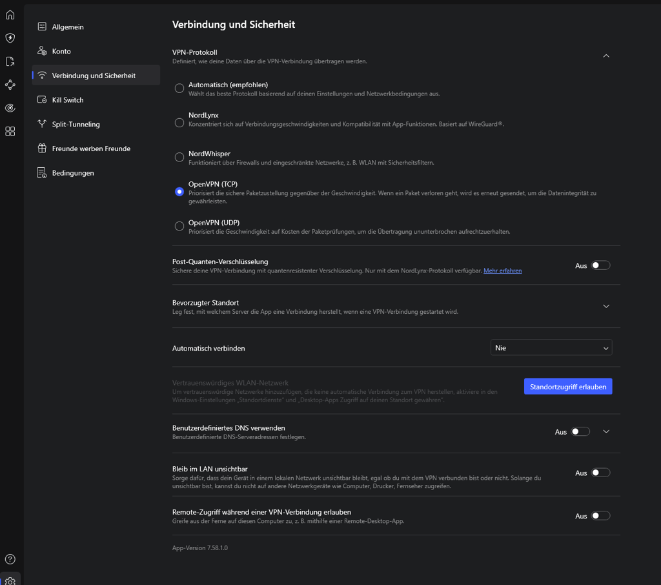This screenshot has height=585, width=661.
Task: Enable Remote-Zugriff während VPN-Verbindung toggle
Action: pos(600,516)
